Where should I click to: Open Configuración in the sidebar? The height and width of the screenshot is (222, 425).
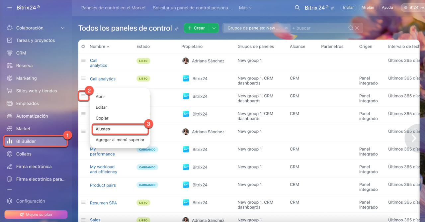coord(31,201)
